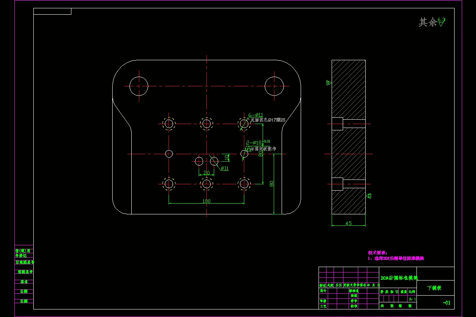Viewport: 476px width, 317px height.
Task: Select the 设计 label in the title block
Action: pyautogui.click(x=323, y=290)
